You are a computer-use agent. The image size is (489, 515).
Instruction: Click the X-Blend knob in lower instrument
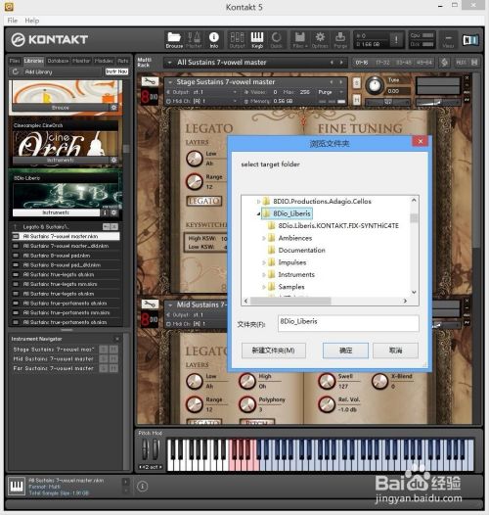coord(379,381)
